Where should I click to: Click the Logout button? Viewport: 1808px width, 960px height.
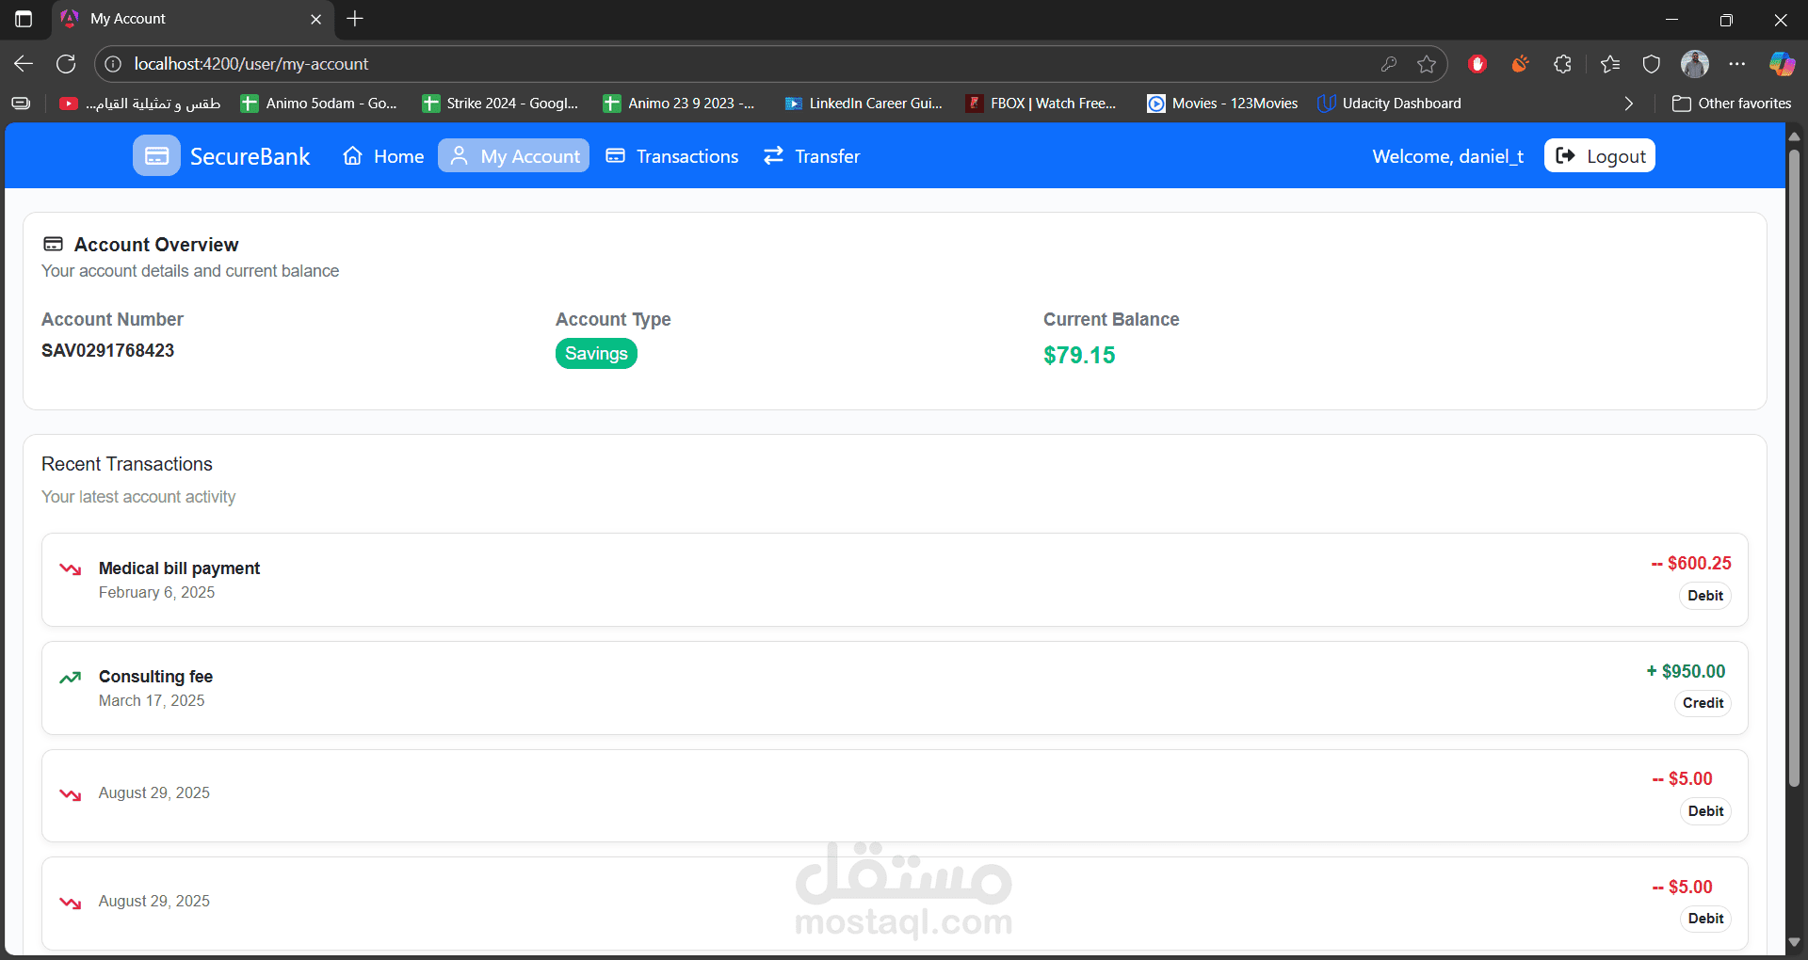pyautogui.click(x=1600, y=156)
